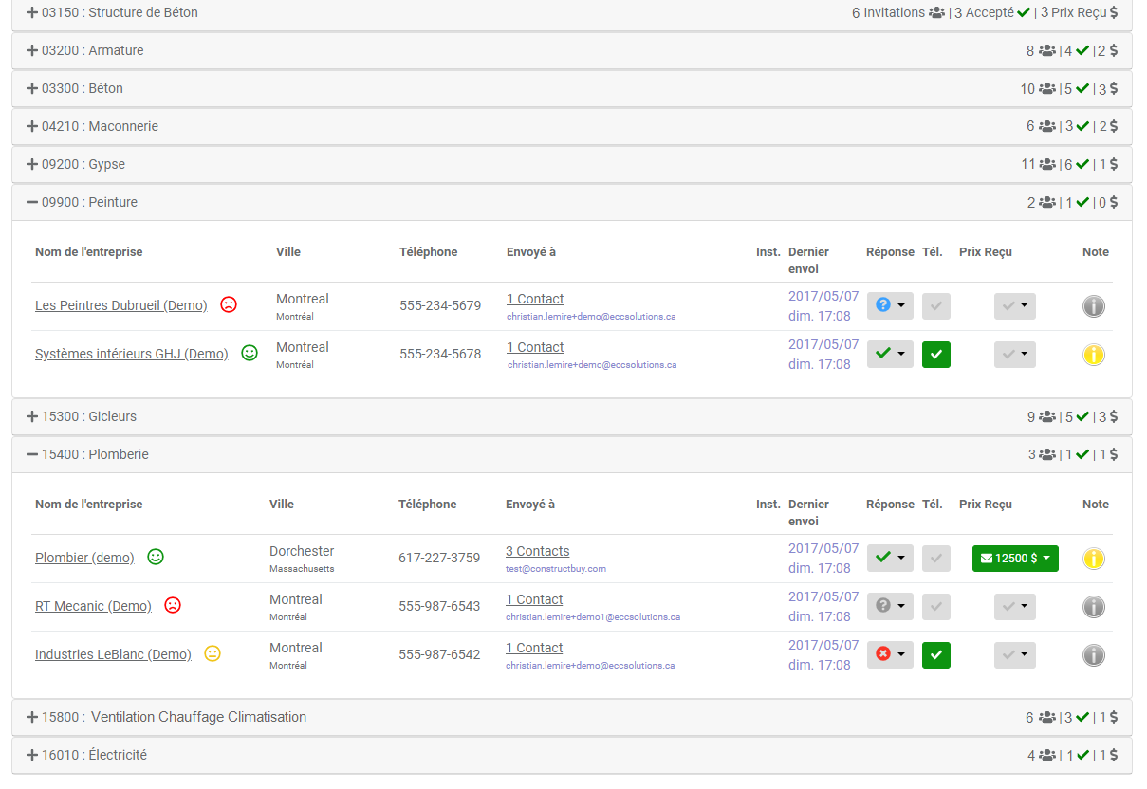Image resolution: width=1147 pixels, height=789 pixels.
Task: Click dollar icon in Gicleurs row
Action: click(1114, 417)
